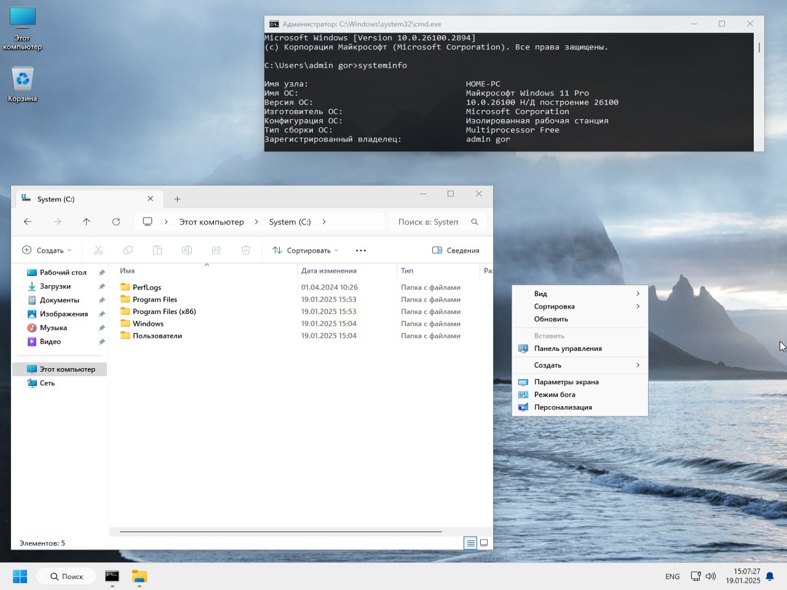Unpin Видео via its pin icon
The width and height of the screenshot is (787, 590).
[102, 342]
